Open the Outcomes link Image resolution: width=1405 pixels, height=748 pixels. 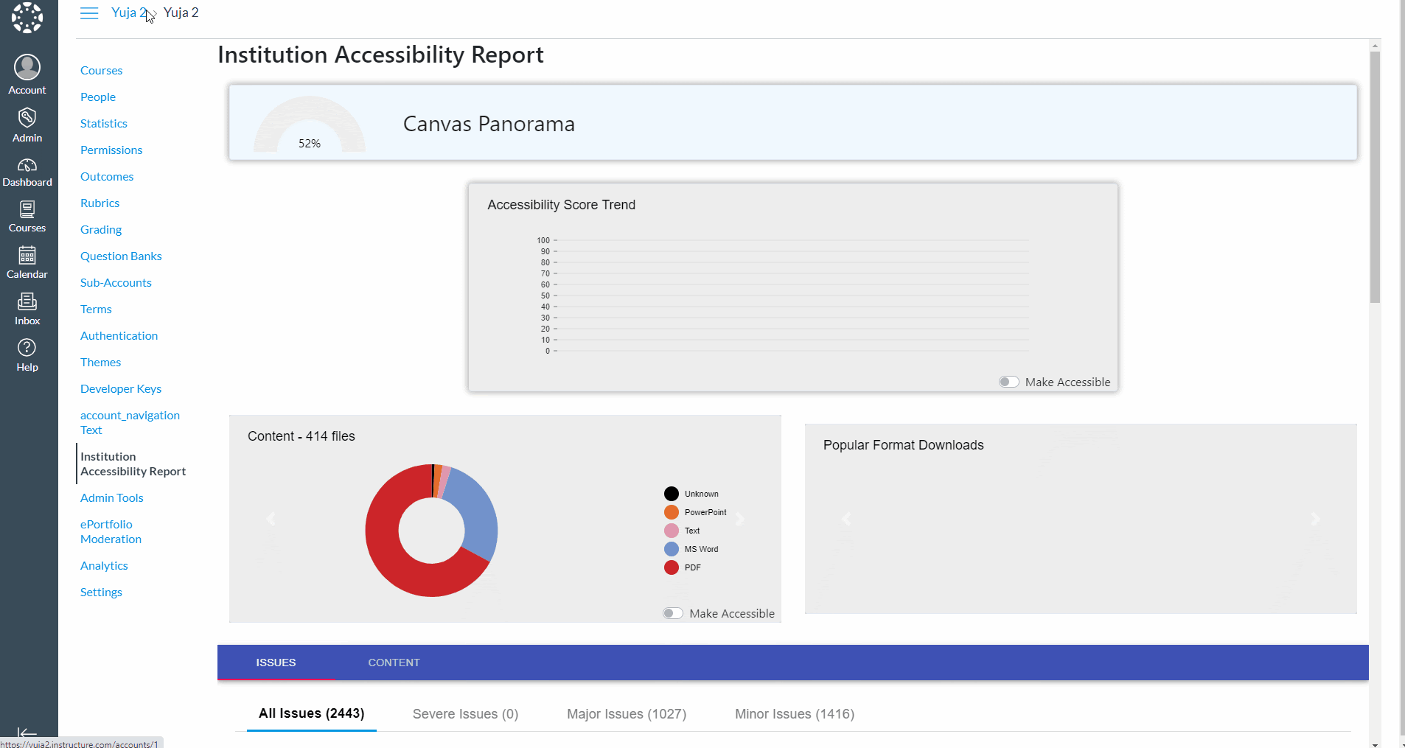pyautogui.click(x=107, y=177)
